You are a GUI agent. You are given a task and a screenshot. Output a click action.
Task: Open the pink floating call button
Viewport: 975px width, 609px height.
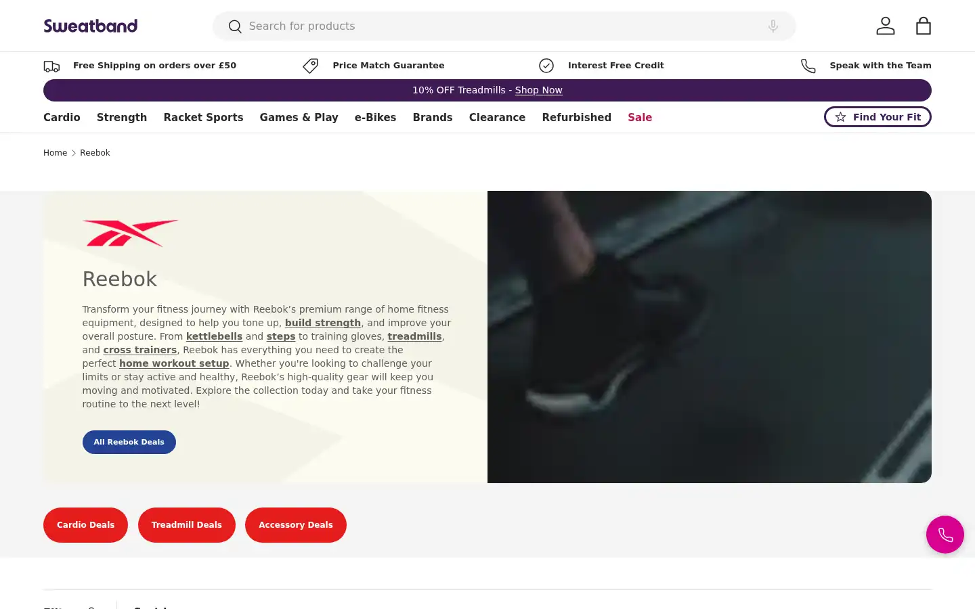(945, 535)
